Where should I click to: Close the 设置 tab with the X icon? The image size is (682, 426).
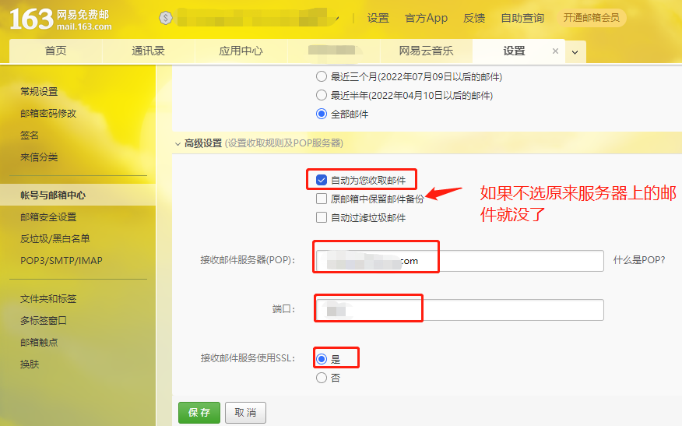coord(555,51)
